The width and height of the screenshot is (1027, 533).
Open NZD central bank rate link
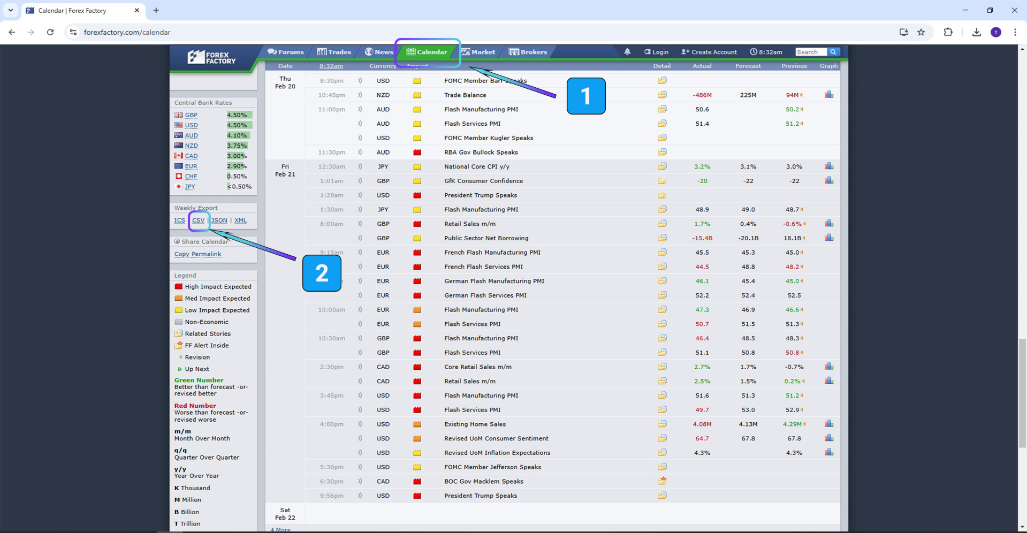[191, 146]
